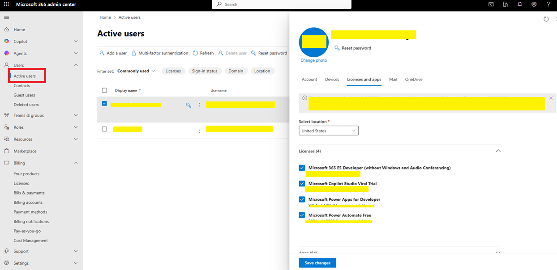Click Reset password in user panel

click(353, 48)
